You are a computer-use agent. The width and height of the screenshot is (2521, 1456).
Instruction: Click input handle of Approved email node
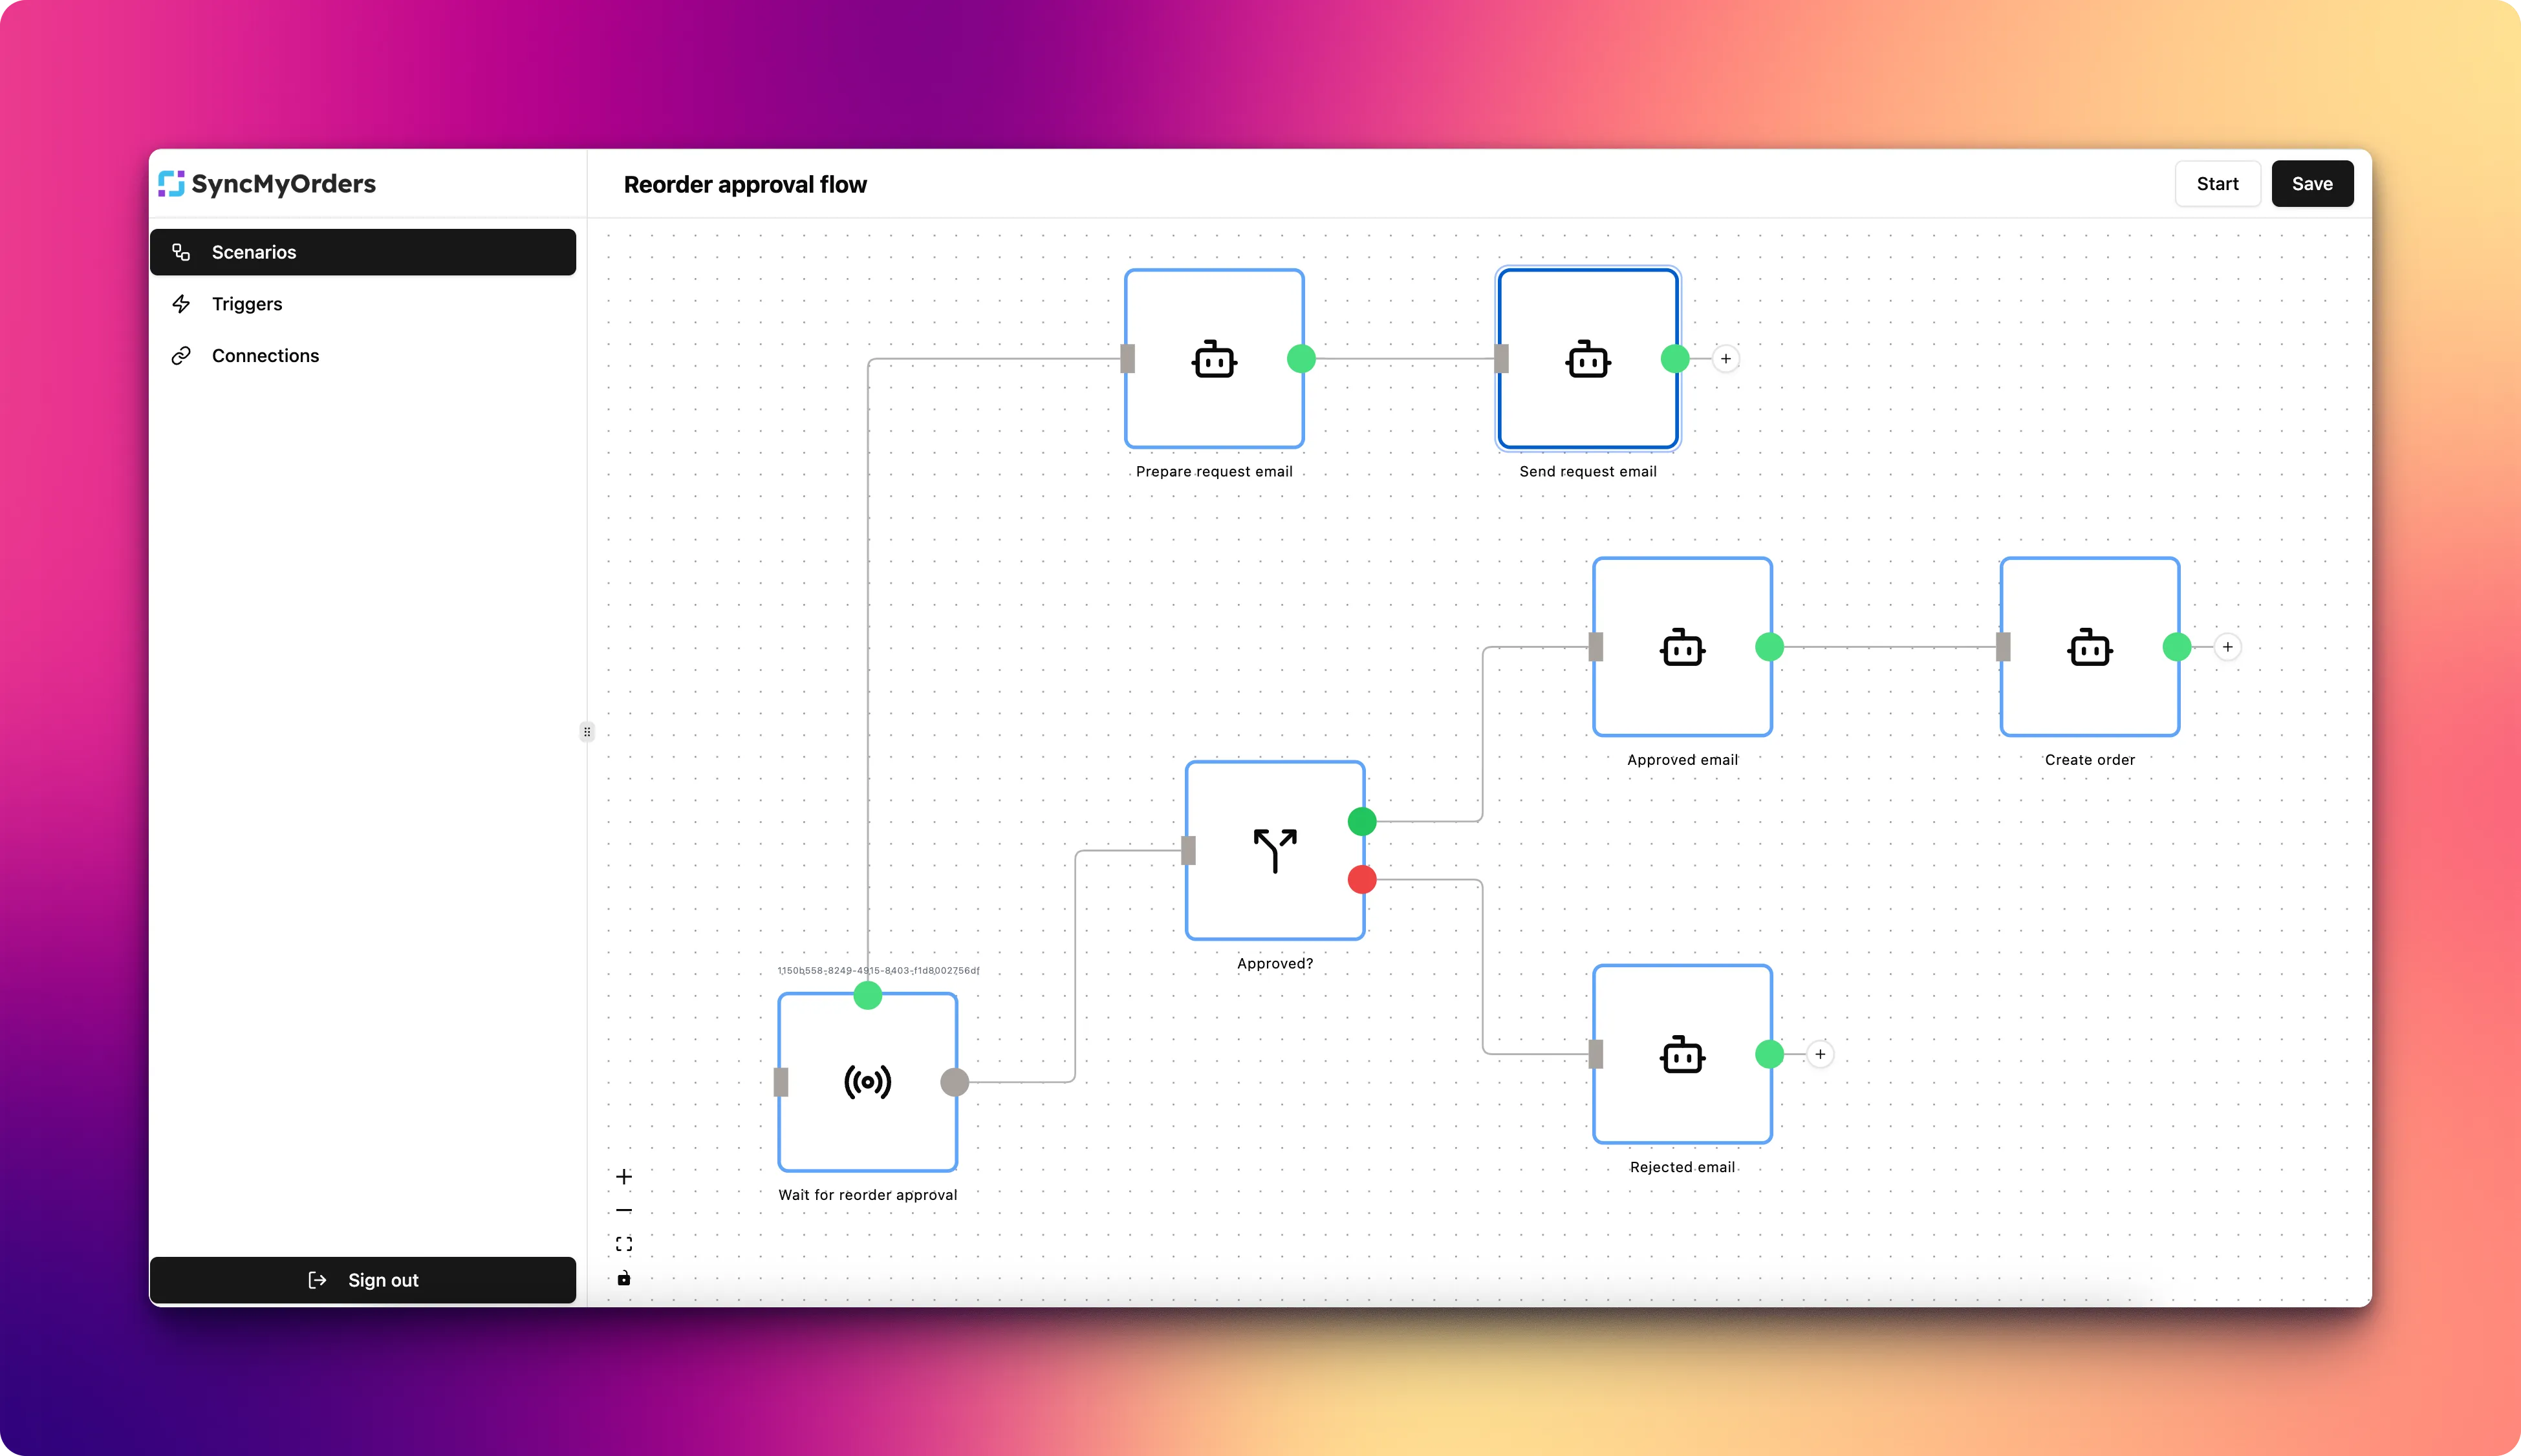tap(1596, 647)
